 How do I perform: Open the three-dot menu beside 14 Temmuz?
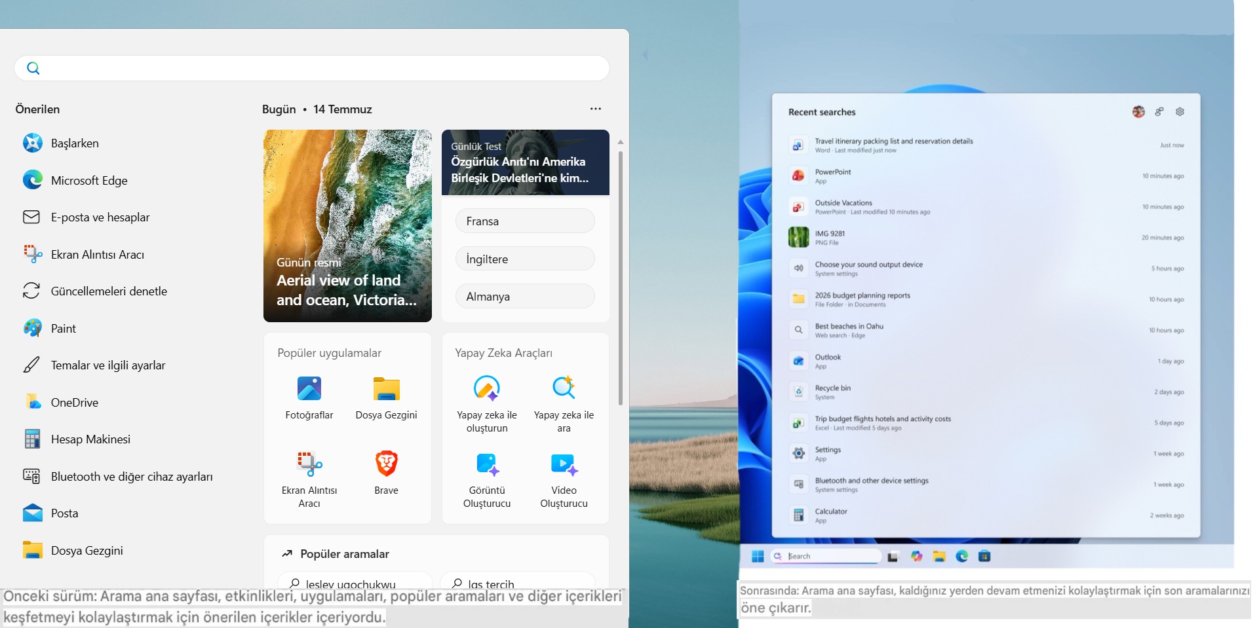[595, 109]
